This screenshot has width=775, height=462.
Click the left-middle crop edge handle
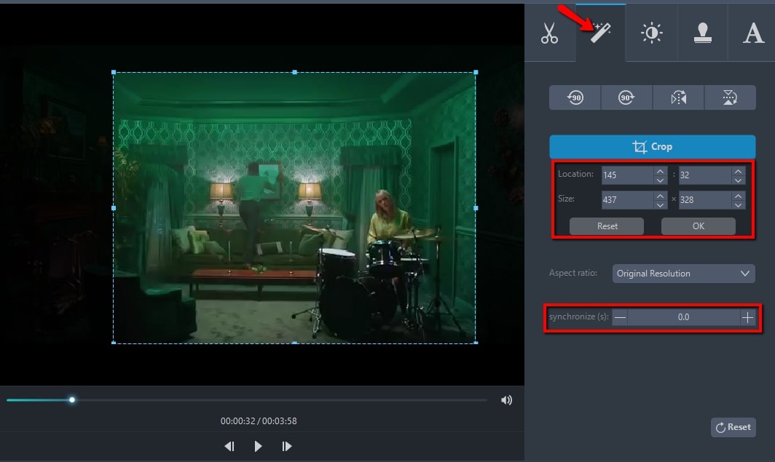point(114,208)
